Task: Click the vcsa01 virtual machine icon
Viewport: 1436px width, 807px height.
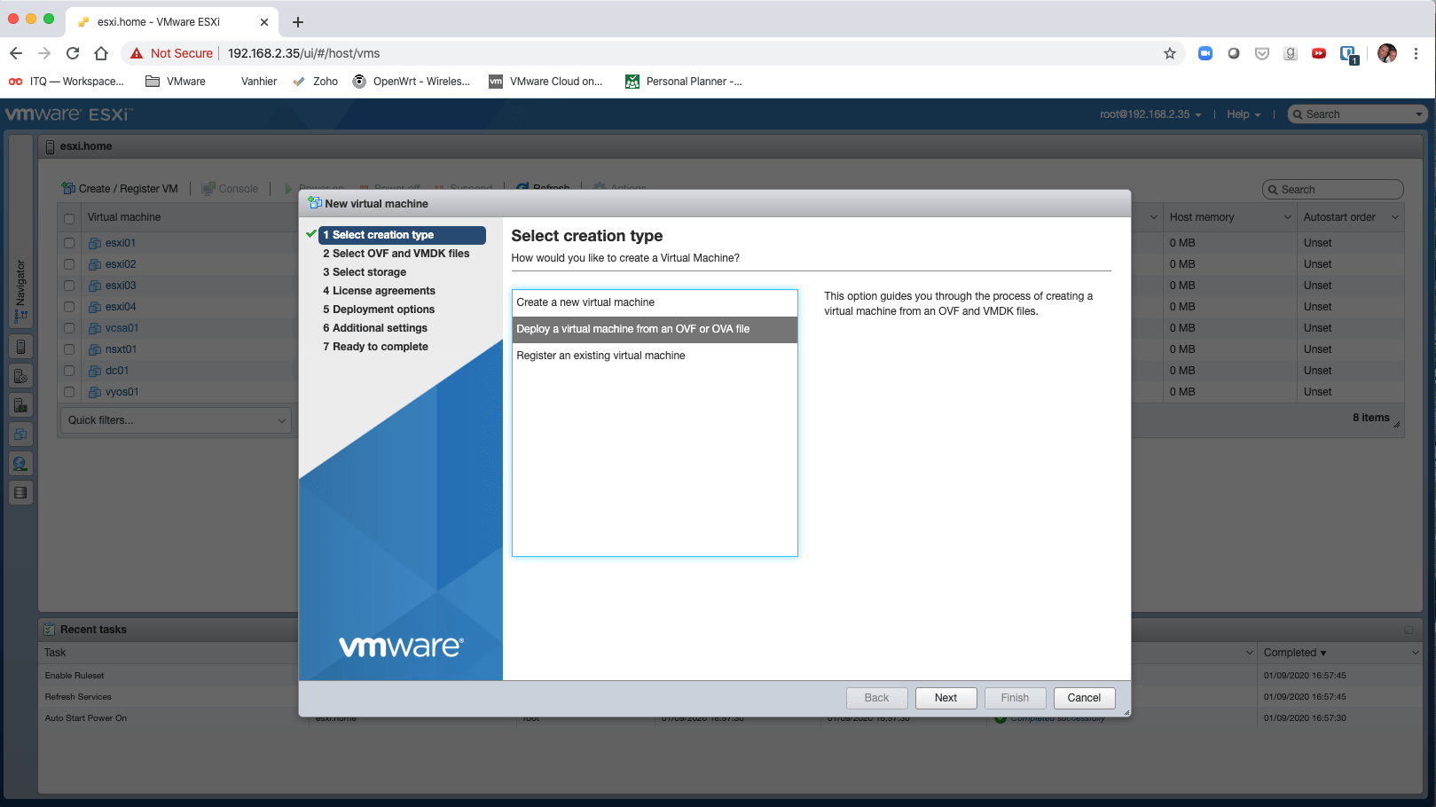Action: [x=96, y=328]
